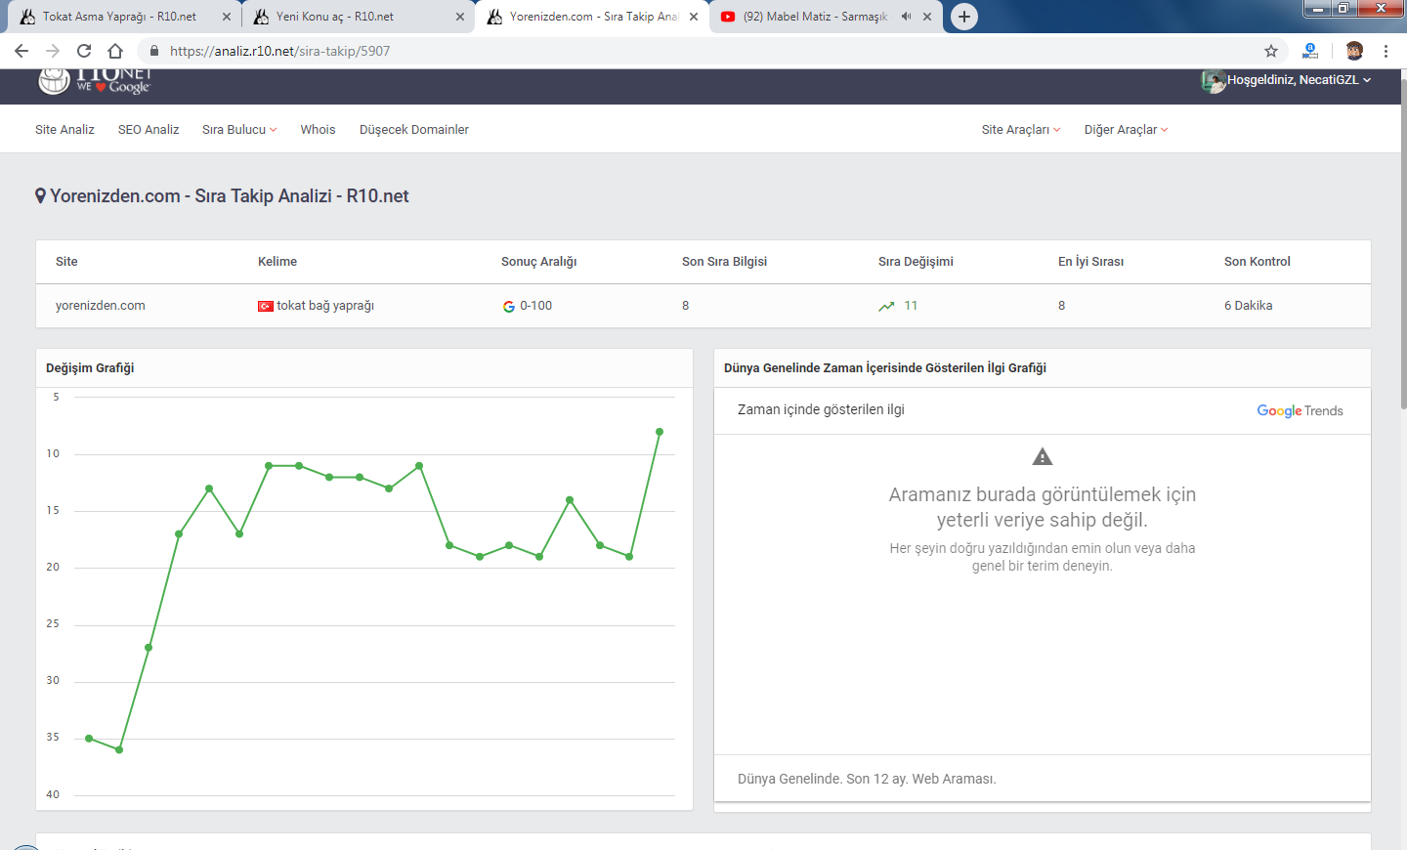Open the Google Trends link
This screenshot has height=850, width=1407.
(x=1300, y=410)
